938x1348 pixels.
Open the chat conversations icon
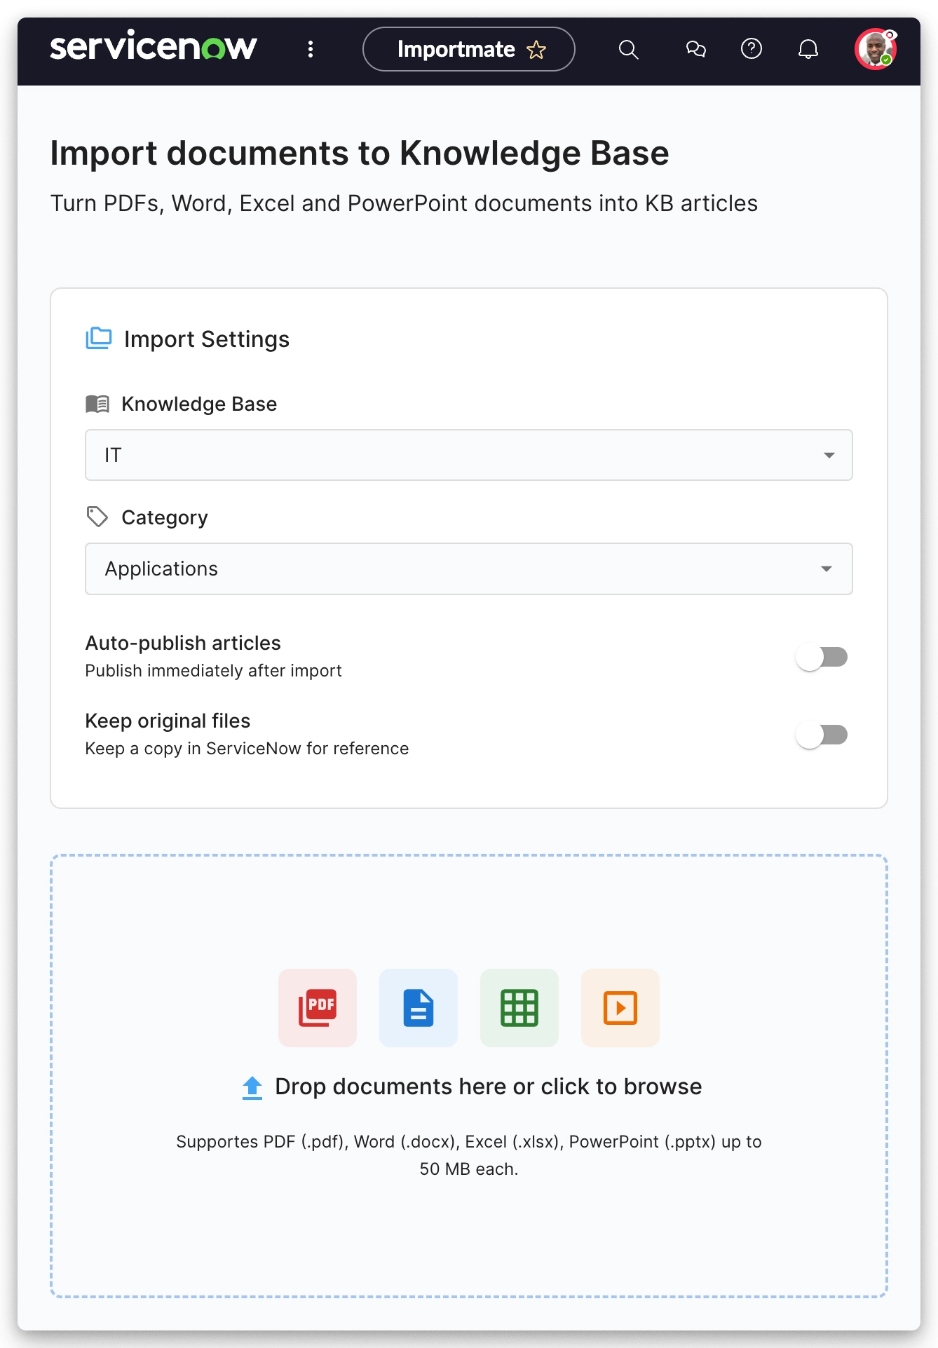(x=695, y=49)
